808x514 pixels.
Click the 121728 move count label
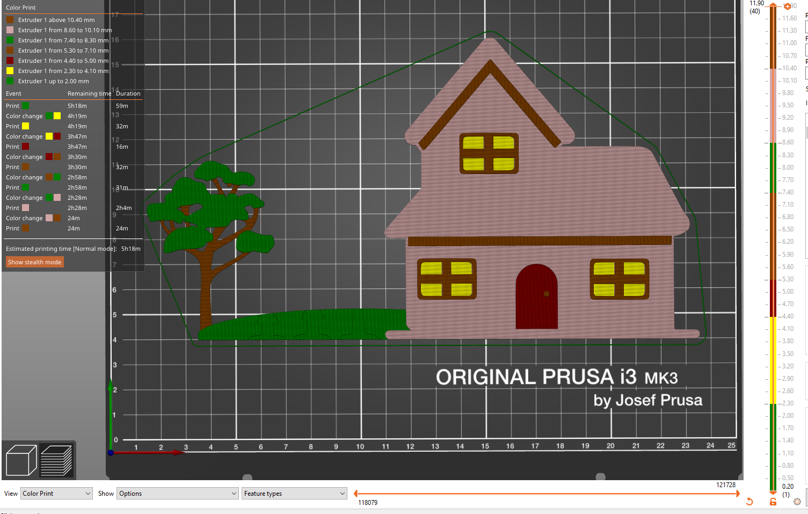click(726, 485)
